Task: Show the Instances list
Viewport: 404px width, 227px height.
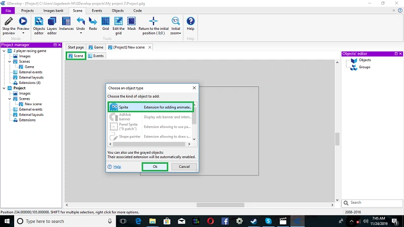Action: click(x=66, y=21)
